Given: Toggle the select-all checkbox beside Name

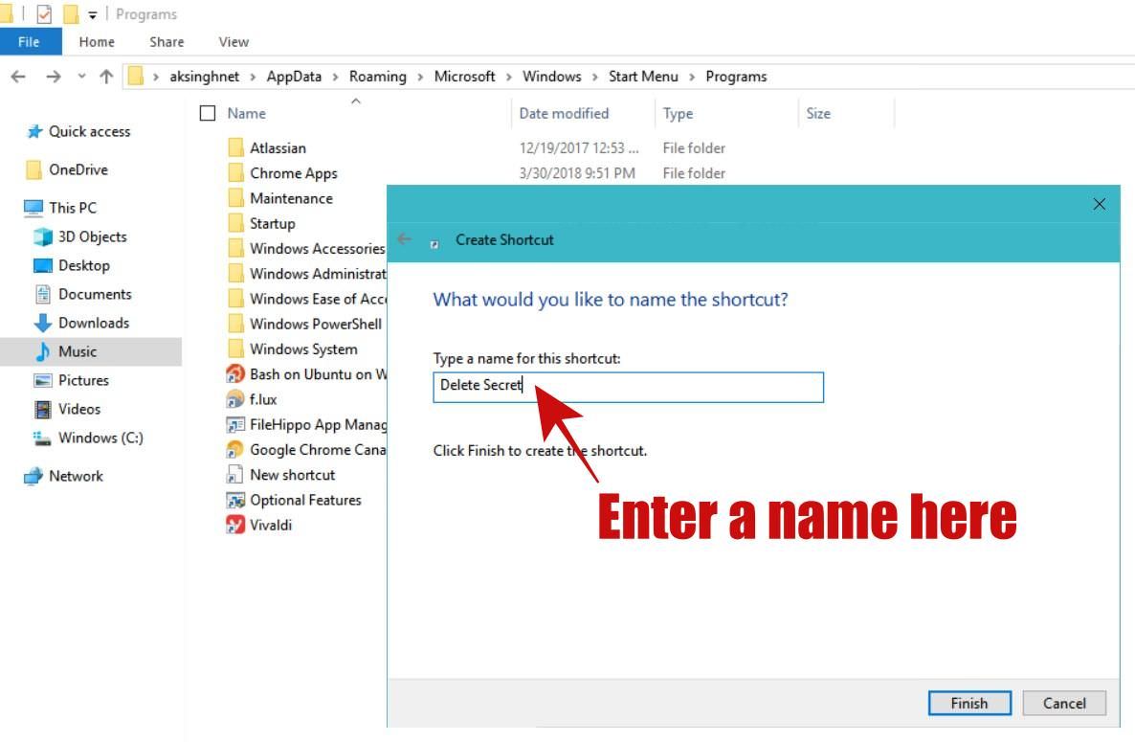Looking at the screenshot, I should point(208,114).
